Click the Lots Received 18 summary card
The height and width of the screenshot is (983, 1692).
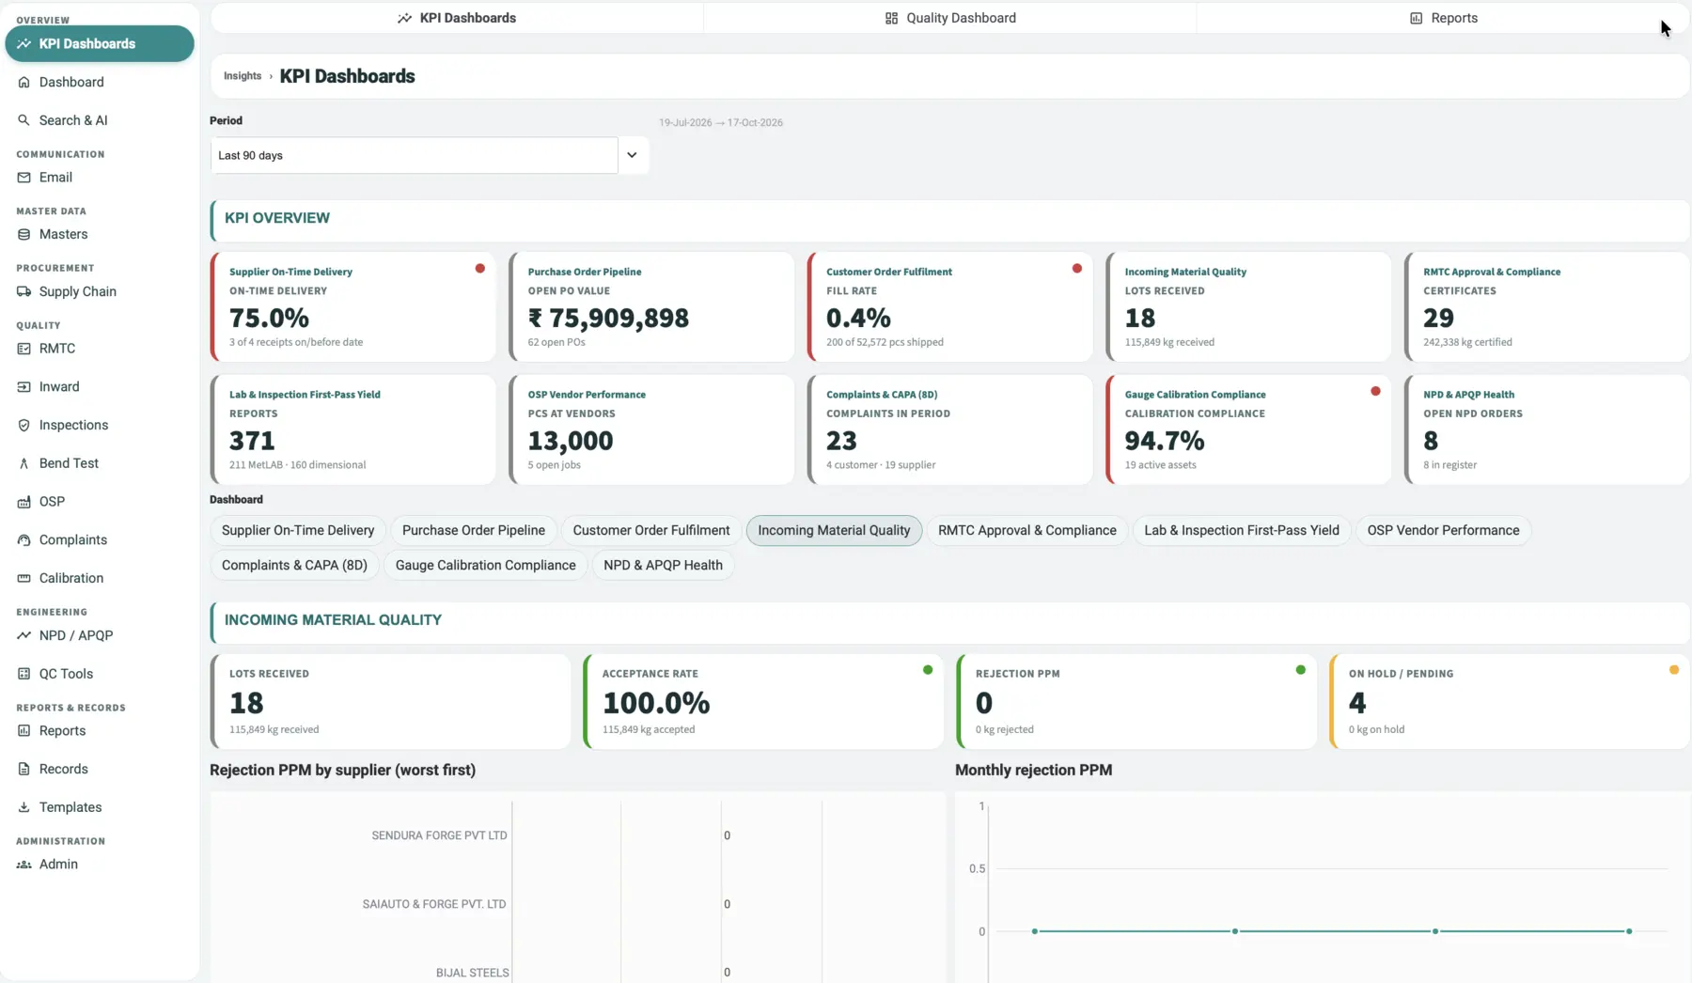click(390, 702)
